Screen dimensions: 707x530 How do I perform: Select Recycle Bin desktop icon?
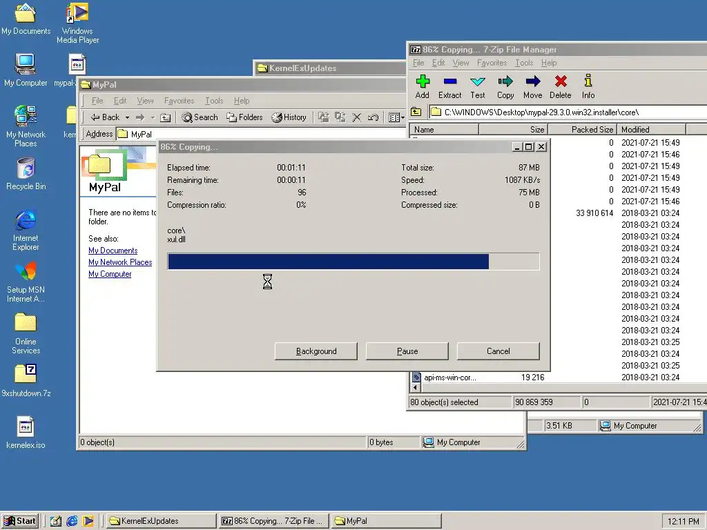click(x=26, y=174)
